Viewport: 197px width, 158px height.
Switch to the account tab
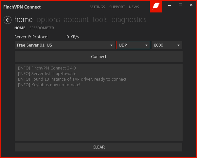tap(76, 20)
